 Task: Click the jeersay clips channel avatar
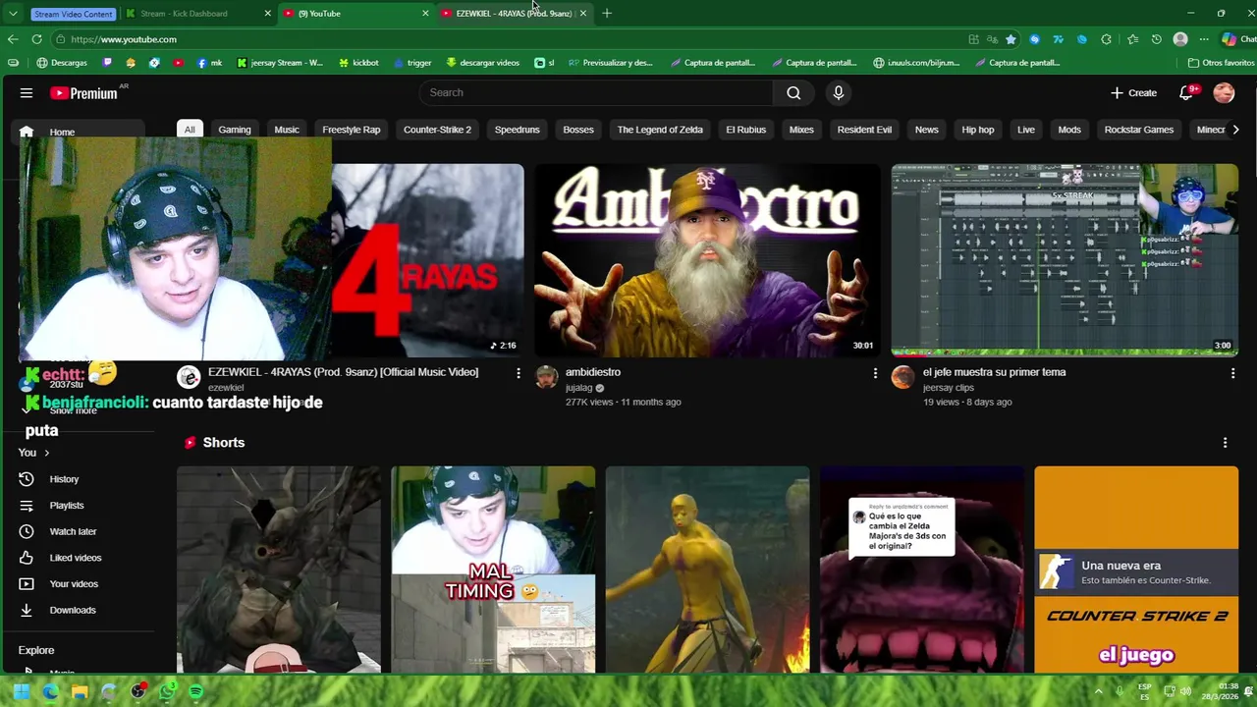click(902, 378)
